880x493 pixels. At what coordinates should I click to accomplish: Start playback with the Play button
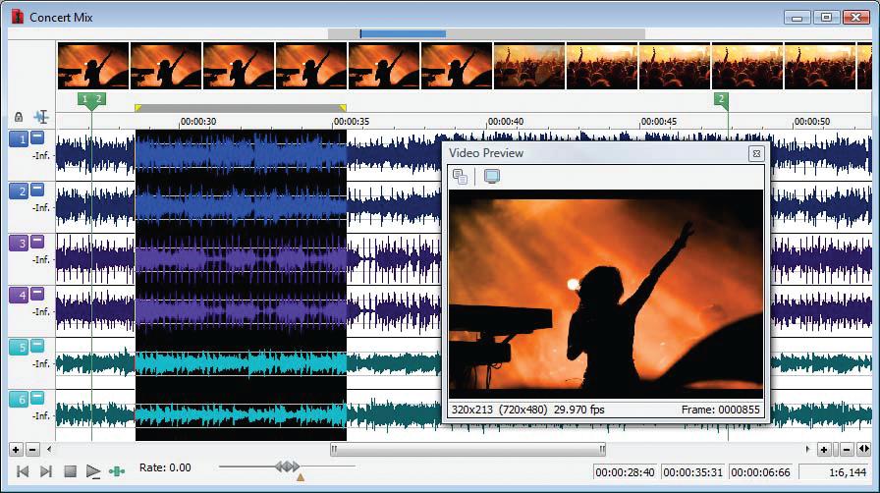click(93, 471)
